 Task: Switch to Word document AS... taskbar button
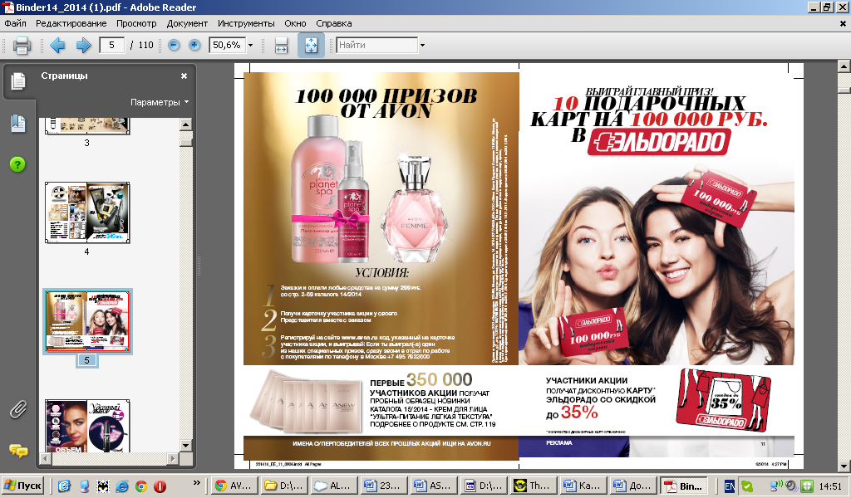pyautogui.click(x=432, y=486)
